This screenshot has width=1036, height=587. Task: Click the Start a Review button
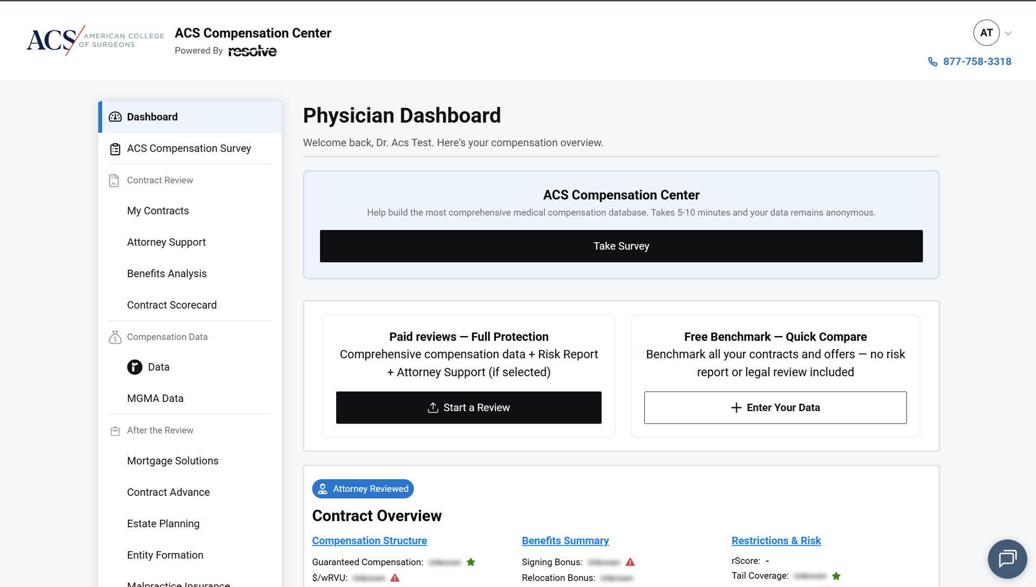pyautogui.click(x=468, y=407)
